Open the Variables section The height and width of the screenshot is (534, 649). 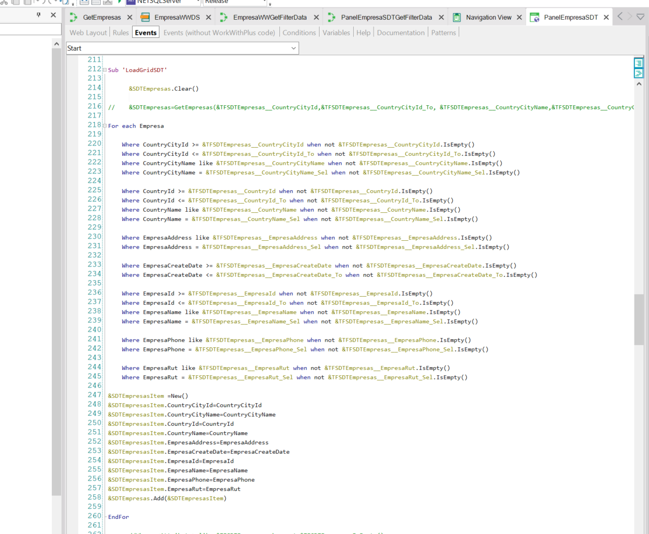[336, 33]
